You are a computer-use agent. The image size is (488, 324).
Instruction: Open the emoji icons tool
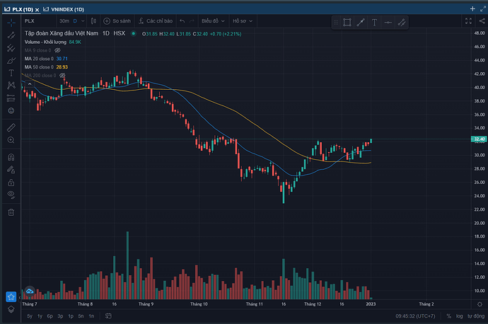click(x=11, y=111)
